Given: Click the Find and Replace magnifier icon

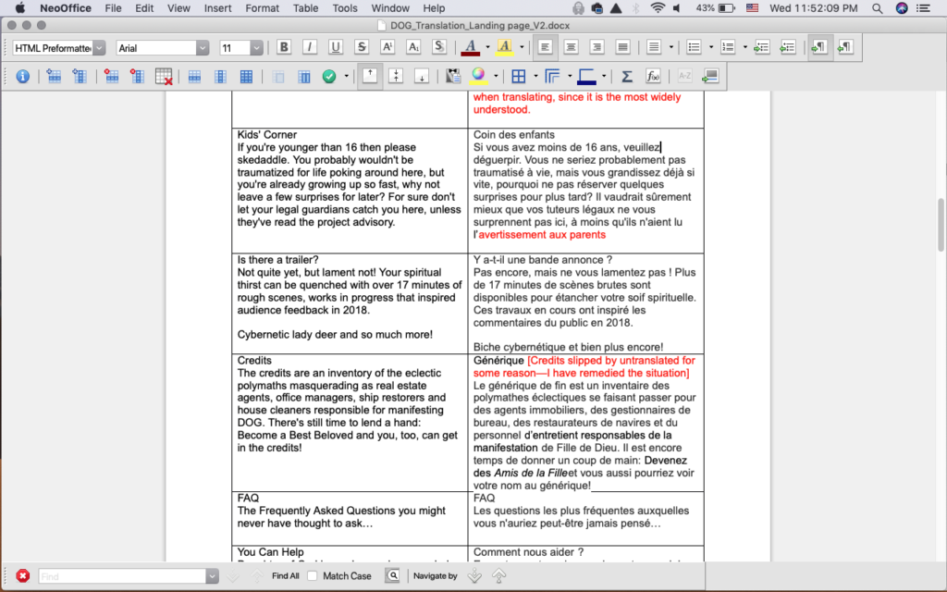Looking at the screenshot, I should (x=392, y=575).
